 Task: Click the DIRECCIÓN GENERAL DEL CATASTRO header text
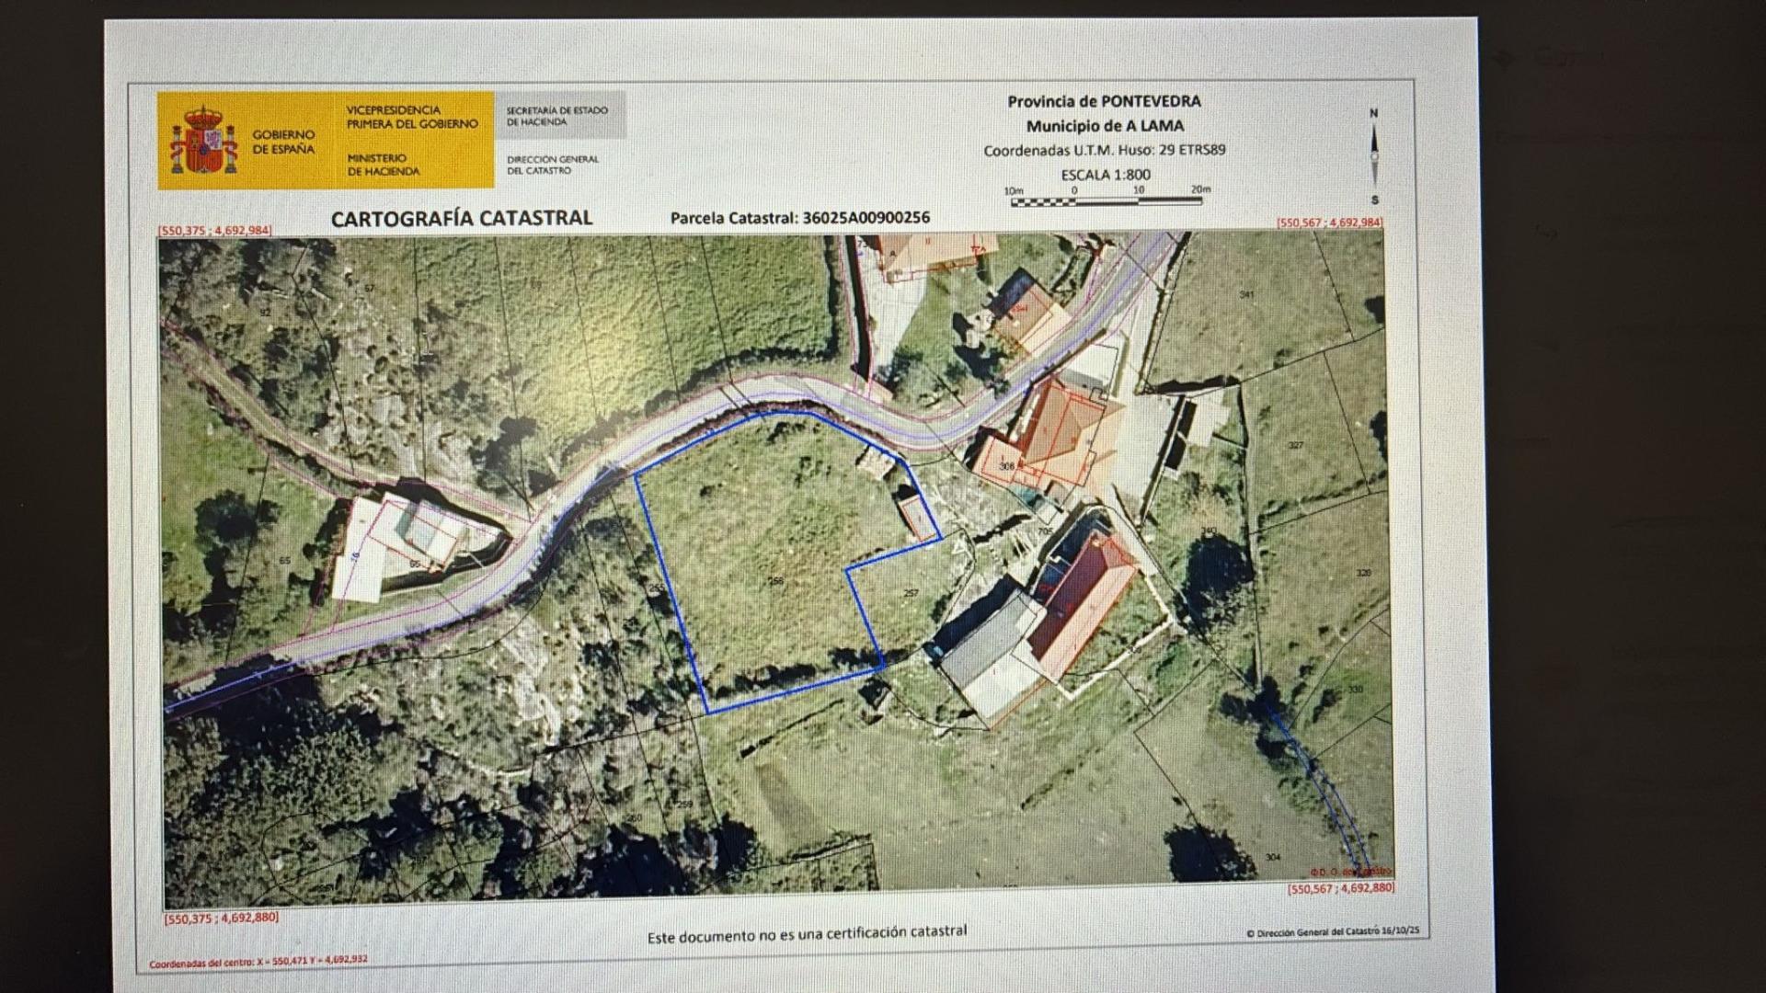click(552, 165)
